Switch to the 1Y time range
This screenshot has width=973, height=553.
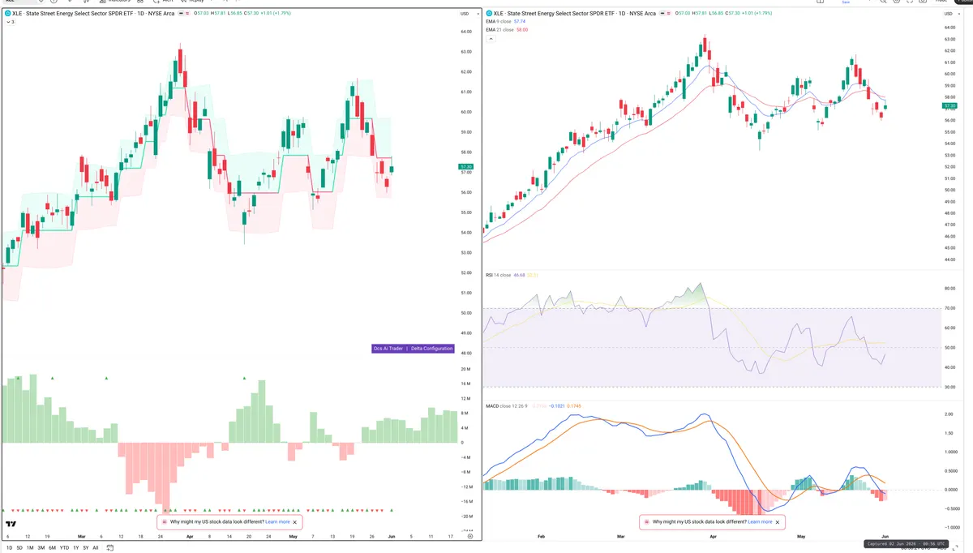point(75,547)
